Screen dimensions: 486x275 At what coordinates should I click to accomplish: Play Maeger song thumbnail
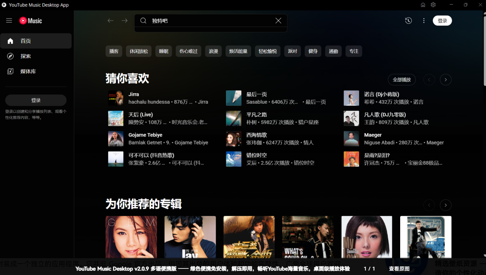[x=352, y=139]
